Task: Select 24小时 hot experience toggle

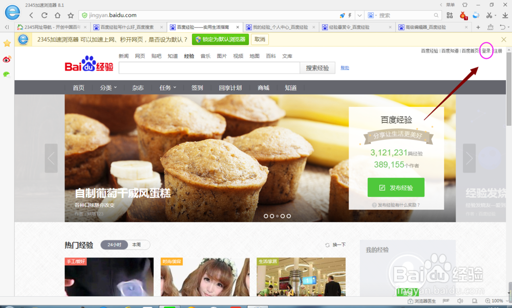Action: [114, 245]
